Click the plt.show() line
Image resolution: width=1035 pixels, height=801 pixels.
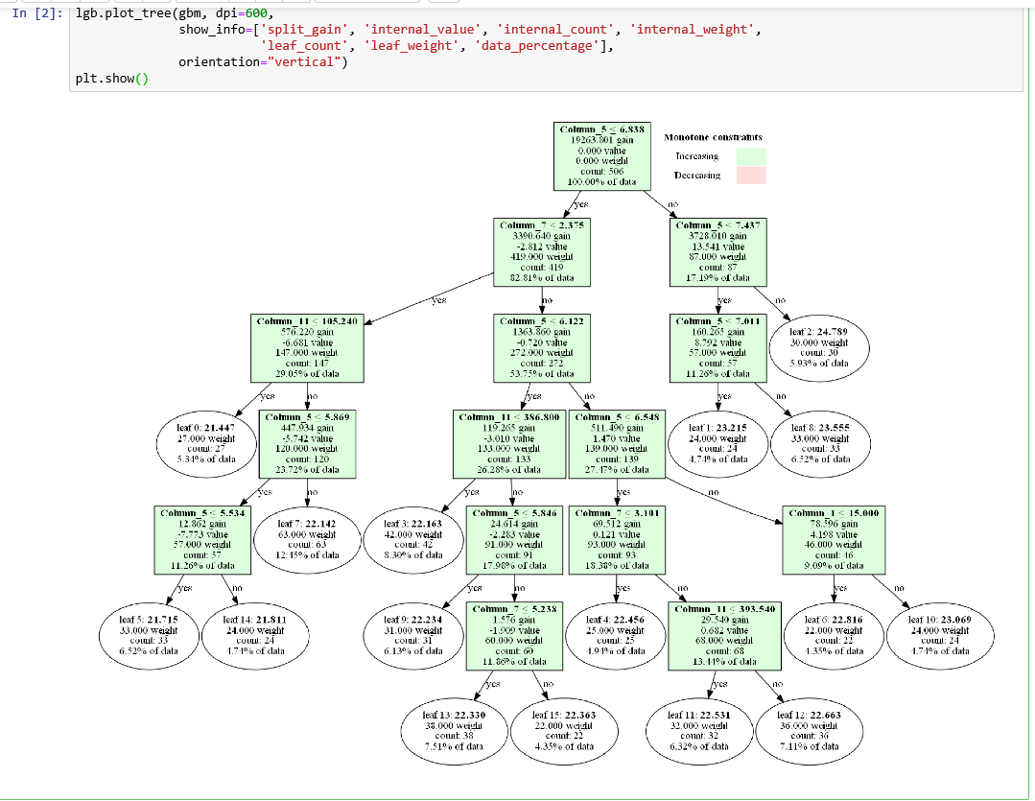112,79
